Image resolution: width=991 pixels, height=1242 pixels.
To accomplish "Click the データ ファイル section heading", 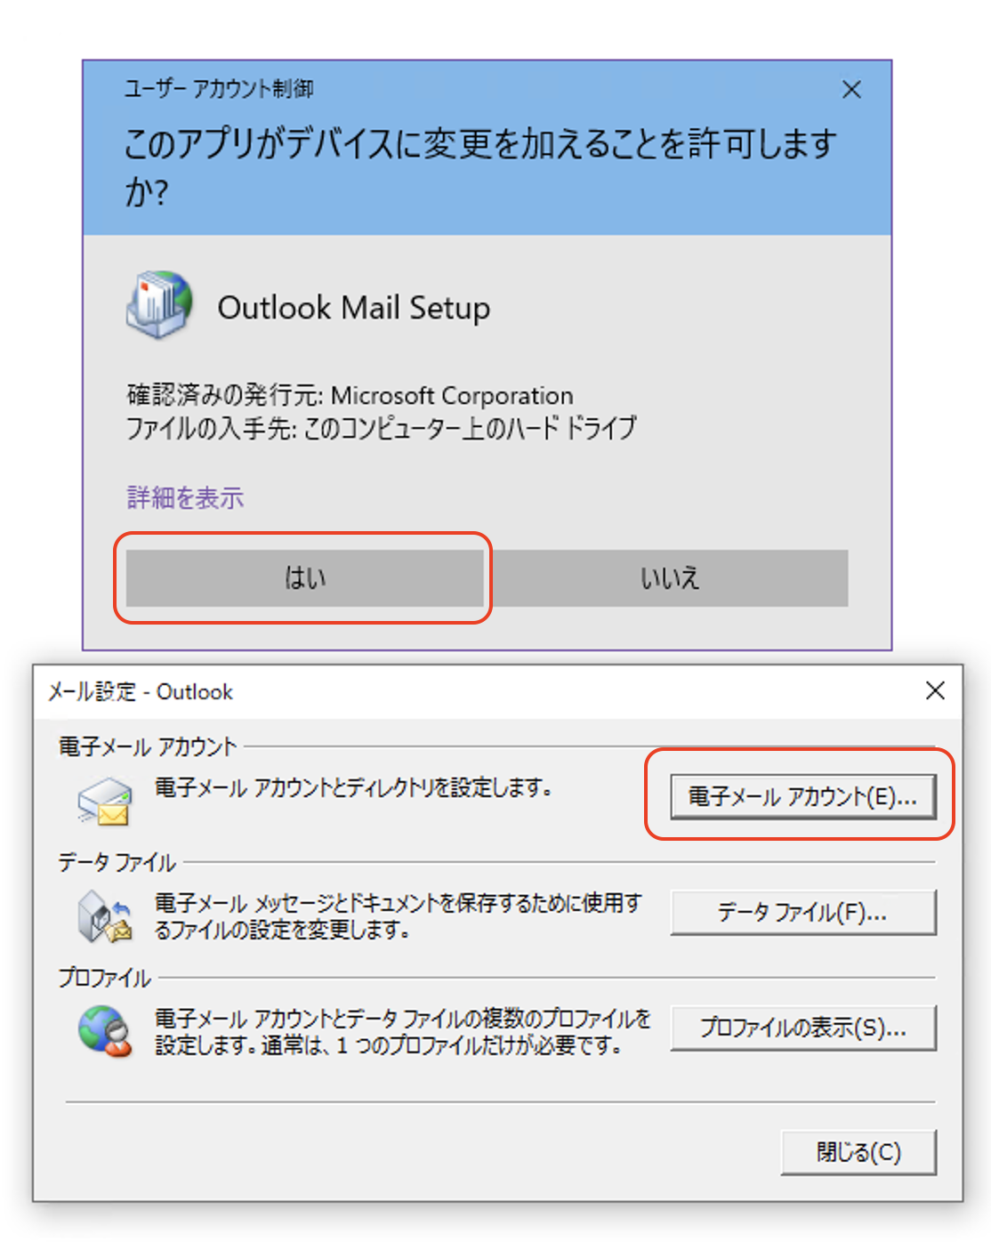I will [x=117, y=862].
